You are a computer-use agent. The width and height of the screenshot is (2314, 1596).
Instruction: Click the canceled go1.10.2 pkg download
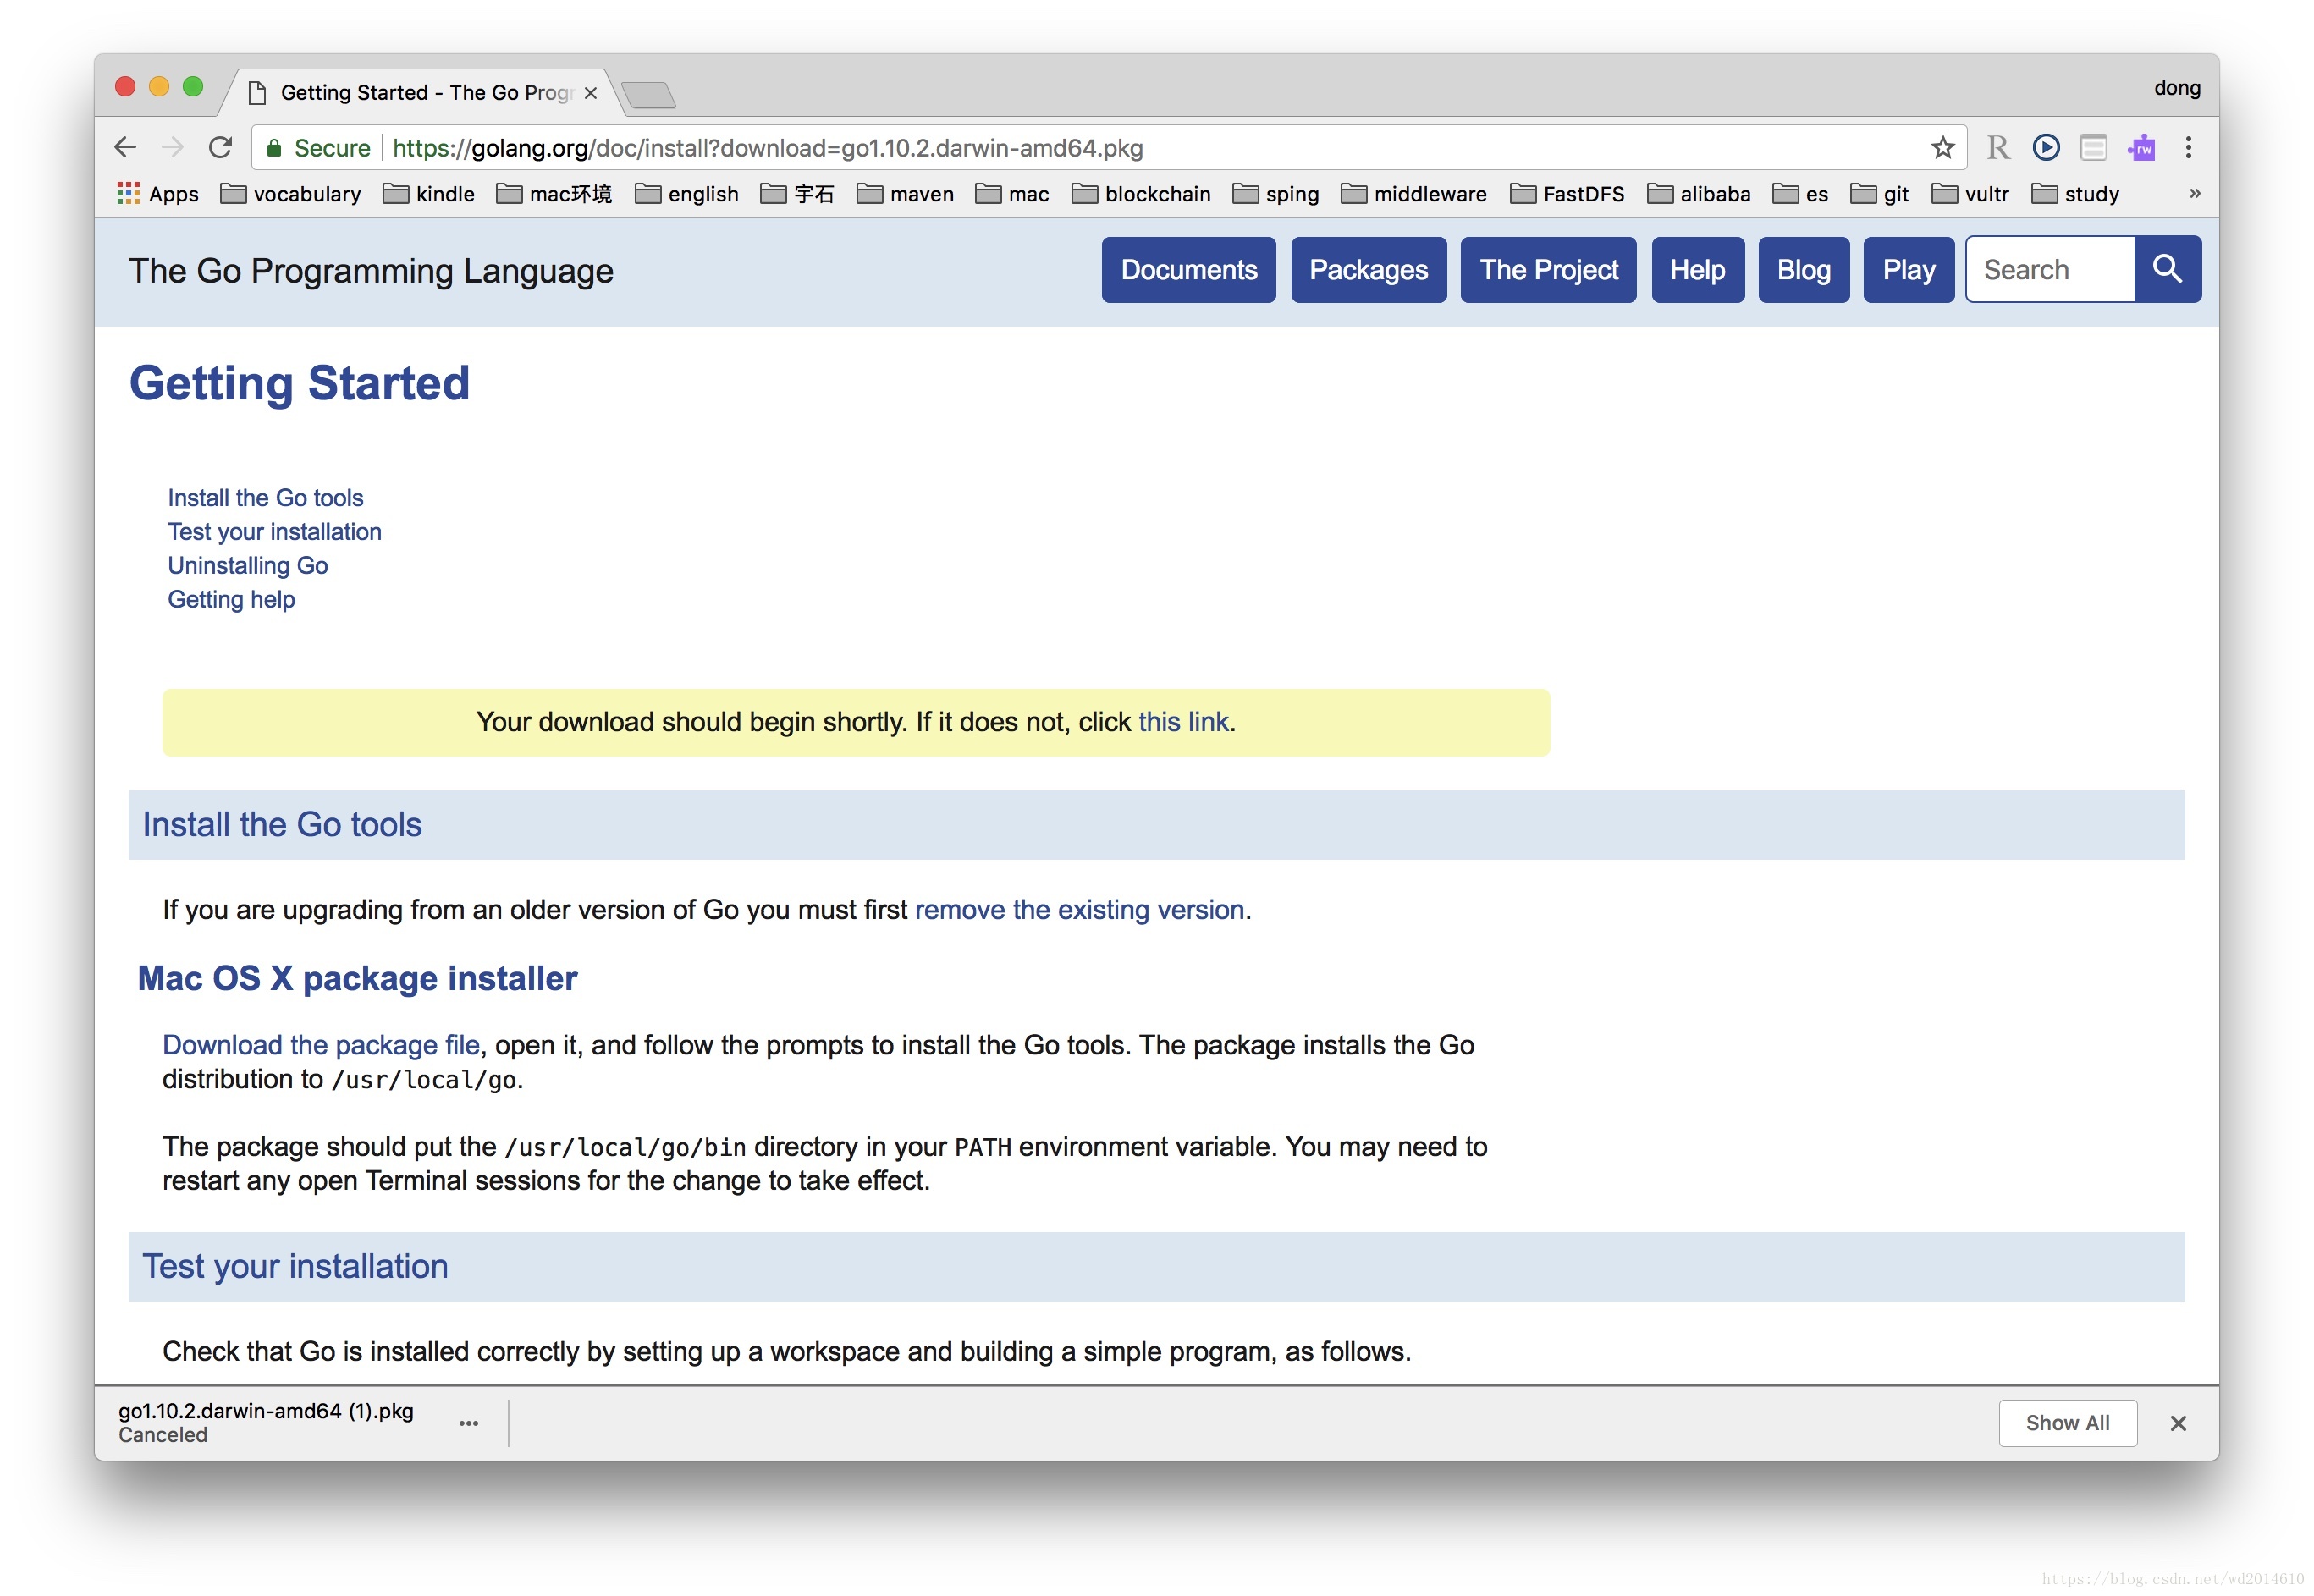pyautogui.click(x=266, y=1422)
